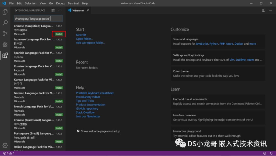Screen dimensions: 276x156
Task: Click more link in Tools and languages
Action: click(252, 44)
